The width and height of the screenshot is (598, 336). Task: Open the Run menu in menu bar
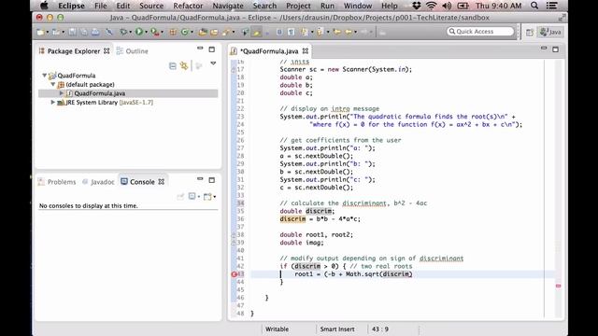(x=327, y=6)
